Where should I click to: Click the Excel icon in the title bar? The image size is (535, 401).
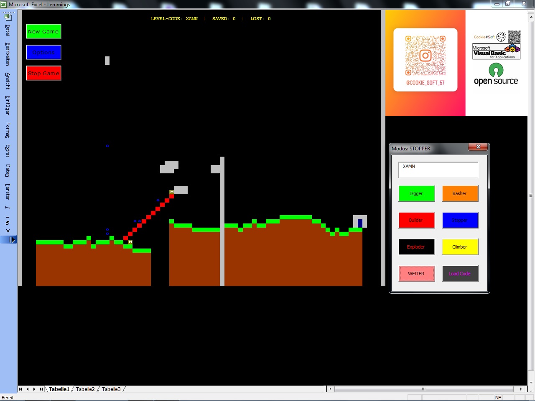tap(4, 5)
